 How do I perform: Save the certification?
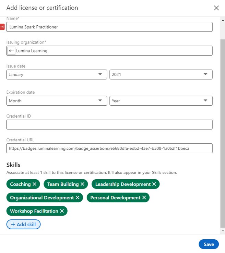pyautogui.click(x=209, y=244)
